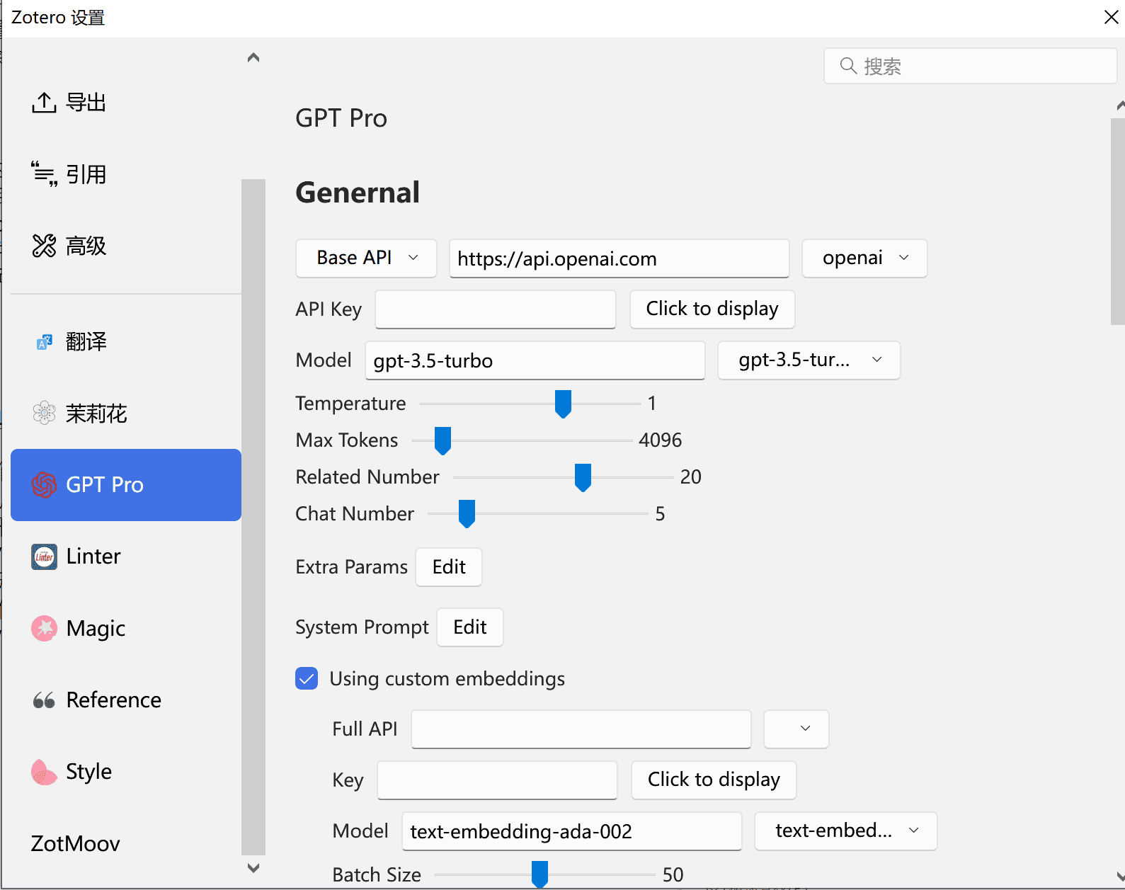The image size is (1125, 890).
Task: Click the Translate (翻译) plugin icon
Action: (44, 342)
